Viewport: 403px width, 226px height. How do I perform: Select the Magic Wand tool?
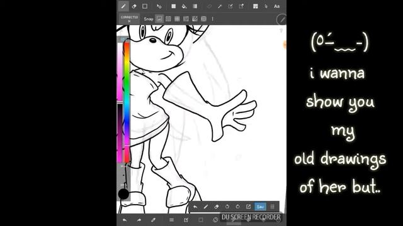click(220, 6)
